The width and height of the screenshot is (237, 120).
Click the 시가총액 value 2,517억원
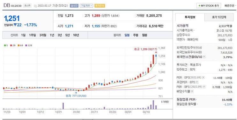click(226, 26)
